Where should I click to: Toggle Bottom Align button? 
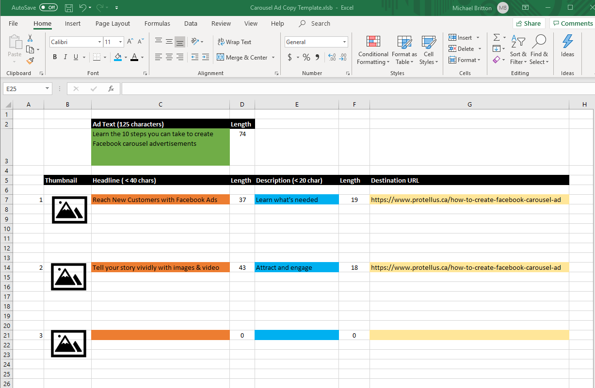click(x=180, y=42)
